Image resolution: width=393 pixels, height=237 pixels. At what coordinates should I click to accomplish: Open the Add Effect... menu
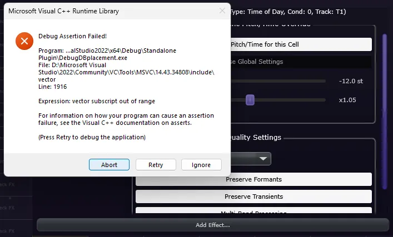click(213, 225)
